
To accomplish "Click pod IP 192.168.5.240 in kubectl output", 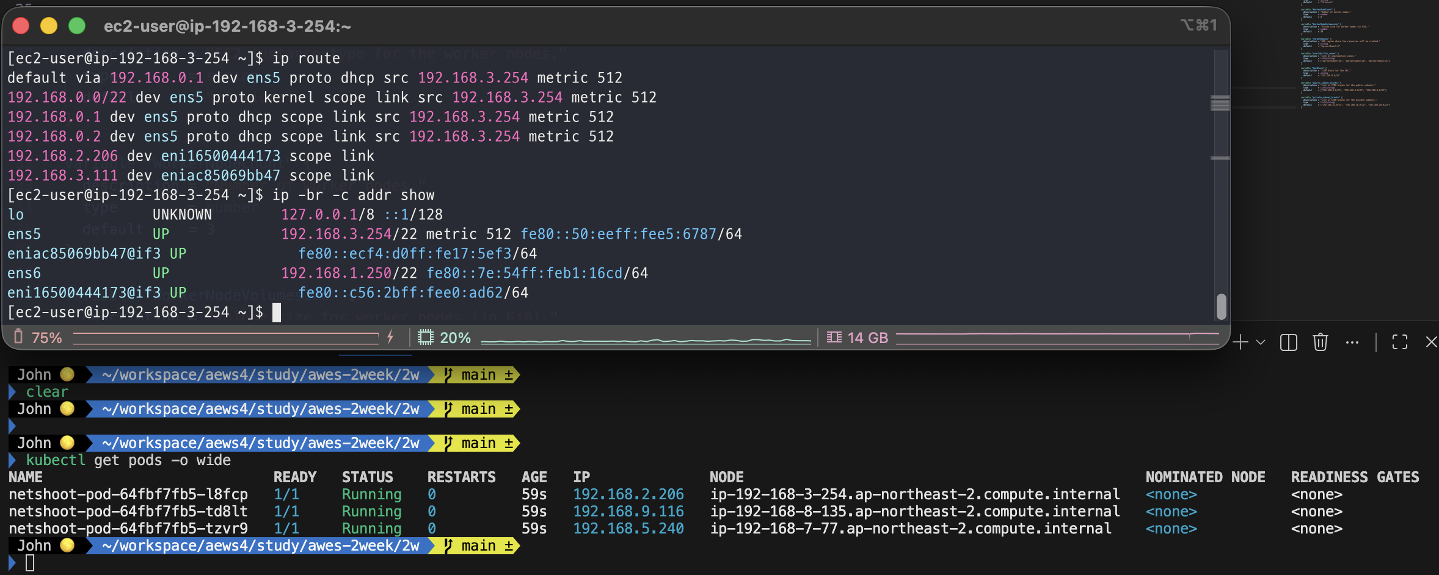I will coord(628,529).
